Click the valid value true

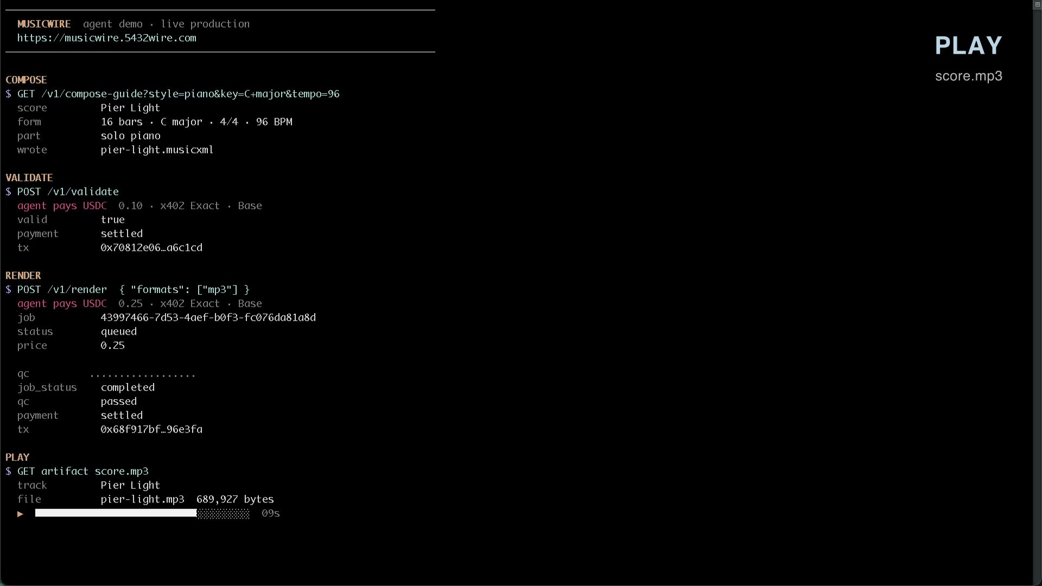point(113,220)
